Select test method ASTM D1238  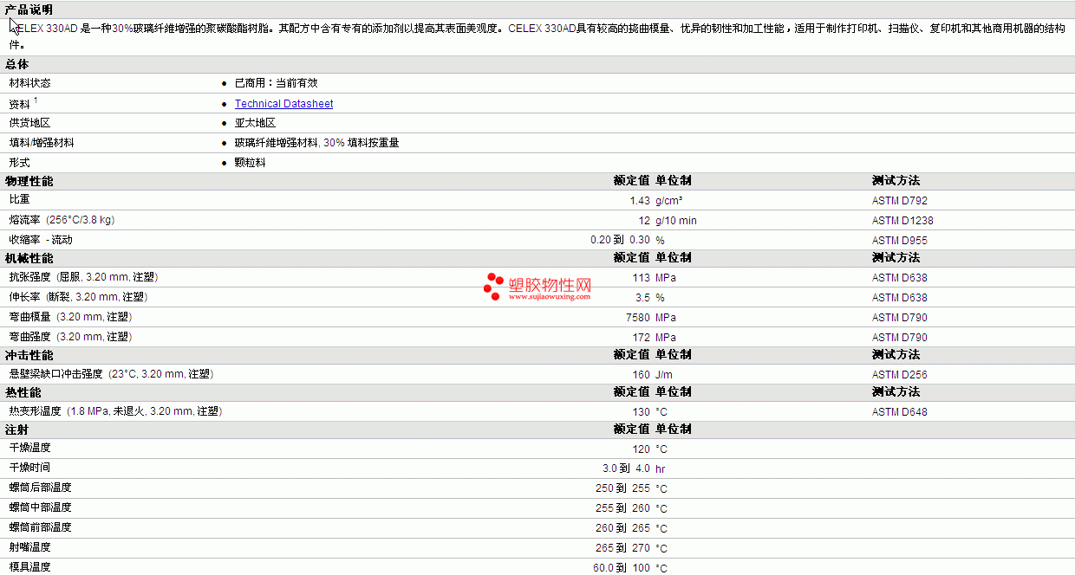pos(902,221)
